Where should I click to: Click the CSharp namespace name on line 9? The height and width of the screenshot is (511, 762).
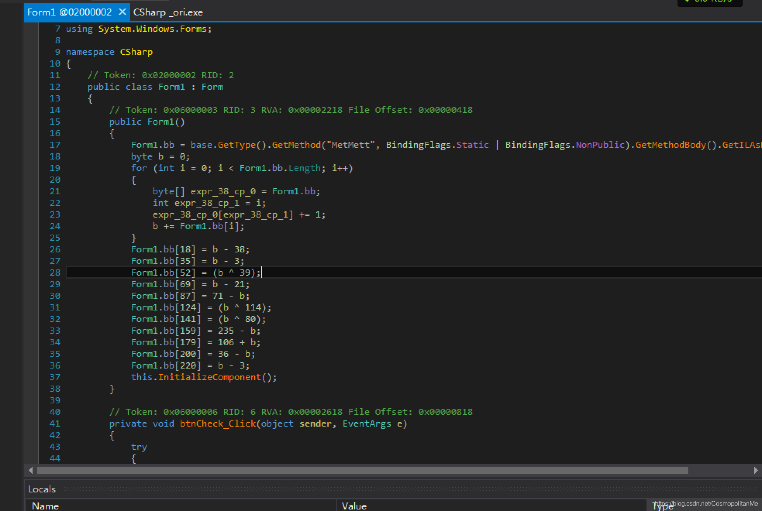pos(136,52)
